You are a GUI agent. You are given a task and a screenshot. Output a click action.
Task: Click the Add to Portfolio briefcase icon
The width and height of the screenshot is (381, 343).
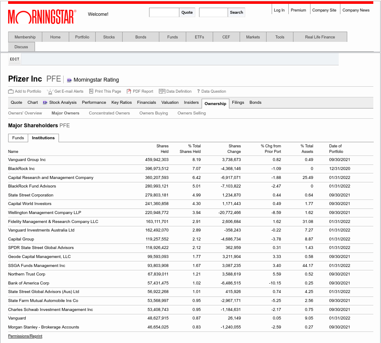(11, 91)
